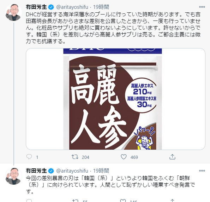Click verified badge on first tweet
This screenshot has height=202, width=210.
click(51, 7)
